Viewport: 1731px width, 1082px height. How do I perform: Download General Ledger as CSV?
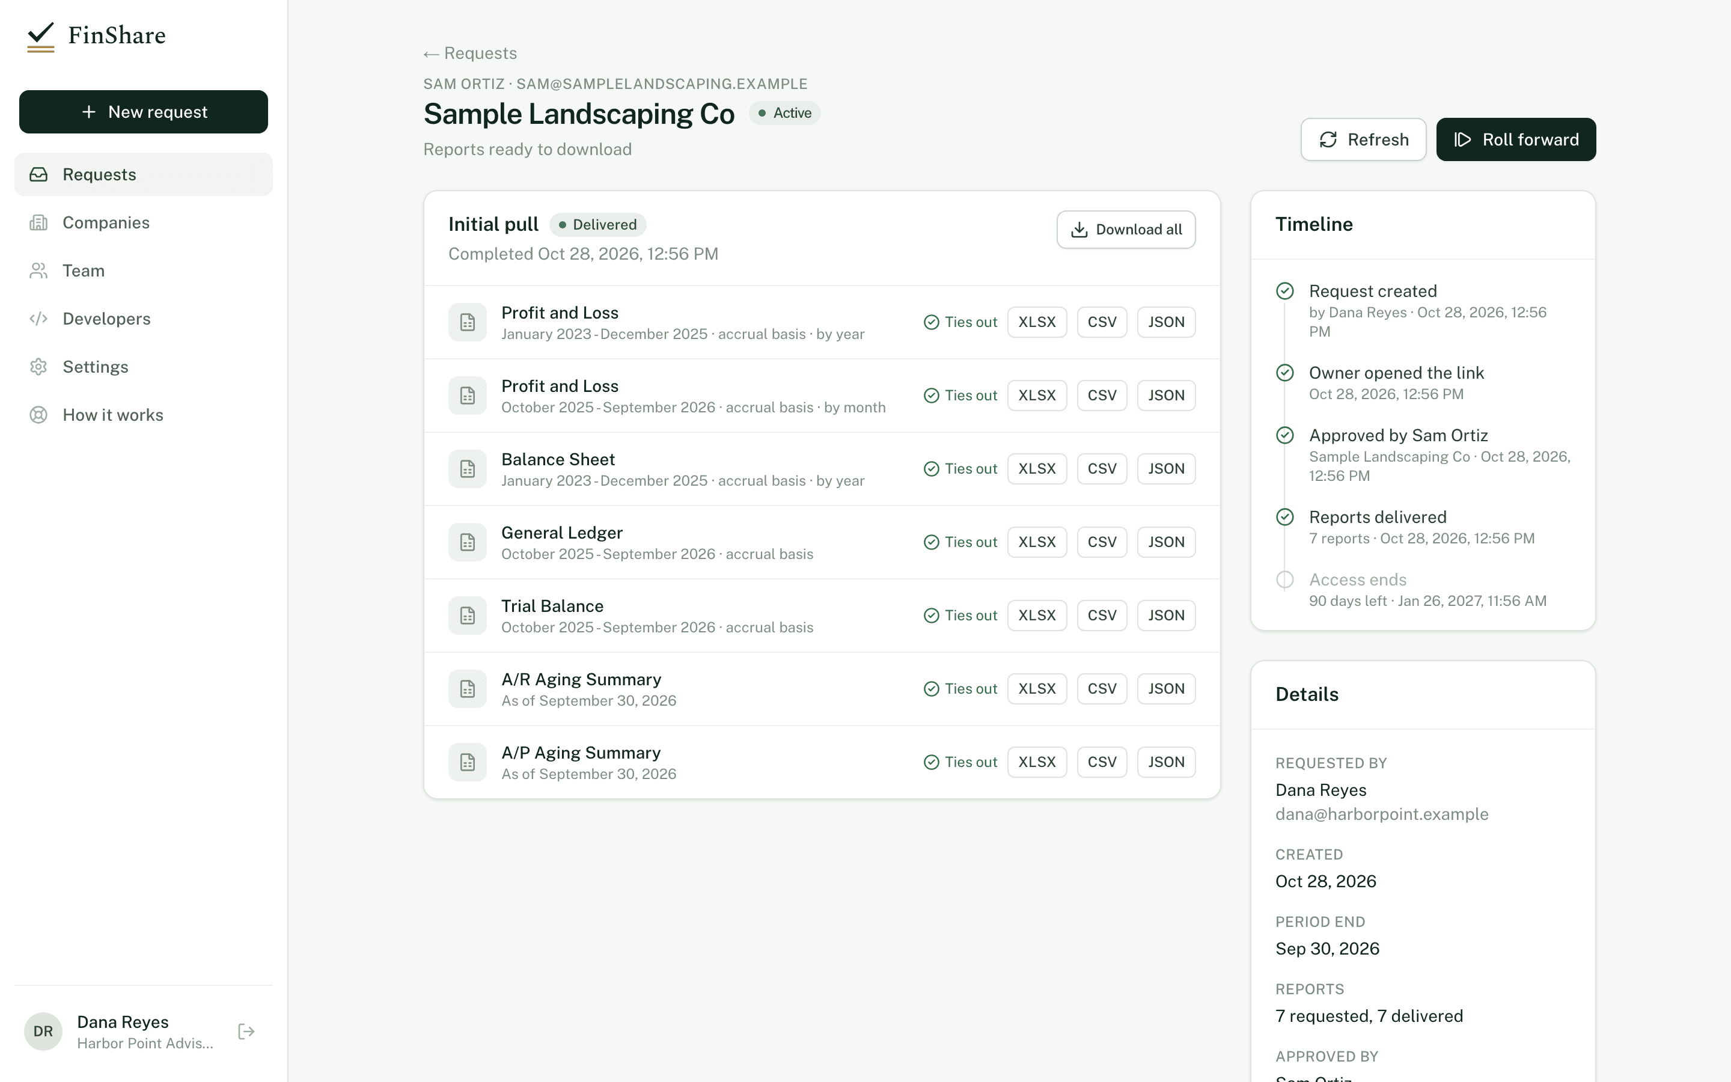pyautogui.click(x=1102, y=542)
